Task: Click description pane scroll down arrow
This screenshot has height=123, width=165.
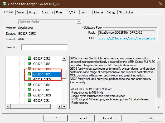Action: pyautogui.click(x=159, y=107)
